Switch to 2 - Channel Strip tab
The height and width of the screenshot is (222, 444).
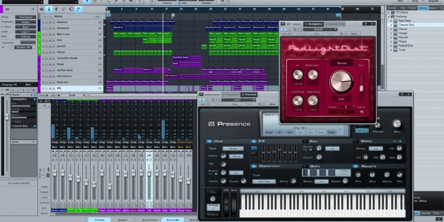point(335,24)
